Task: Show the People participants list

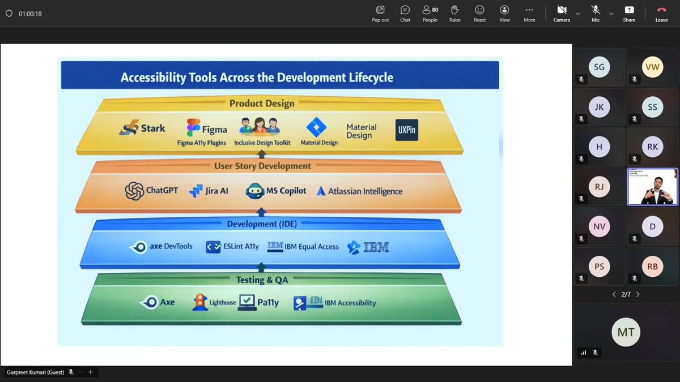Action: (430, 14)
